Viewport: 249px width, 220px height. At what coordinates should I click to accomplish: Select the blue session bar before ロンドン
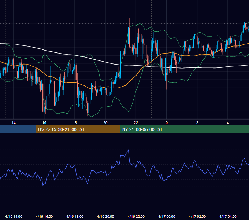pyautogui.click(x=18, y=129)
